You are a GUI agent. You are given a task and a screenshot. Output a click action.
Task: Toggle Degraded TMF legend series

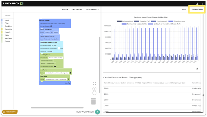coord(142,21)
